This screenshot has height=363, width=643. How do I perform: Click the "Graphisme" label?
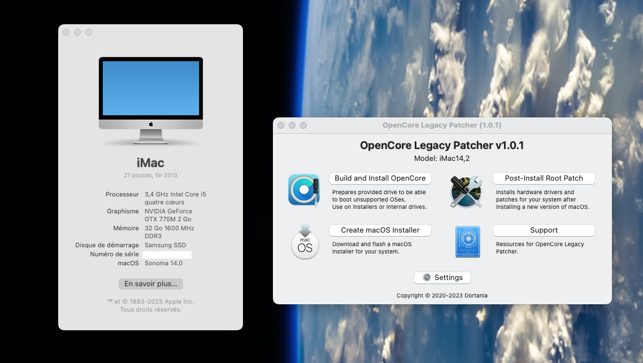pos(123,211)
